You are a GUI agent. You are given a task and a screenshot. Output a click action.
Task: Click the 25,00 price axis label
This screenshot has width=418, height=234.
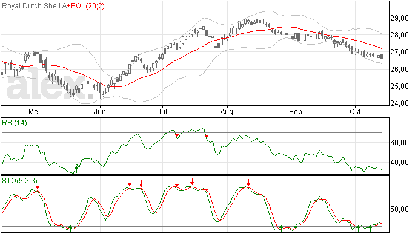[399, 86]
